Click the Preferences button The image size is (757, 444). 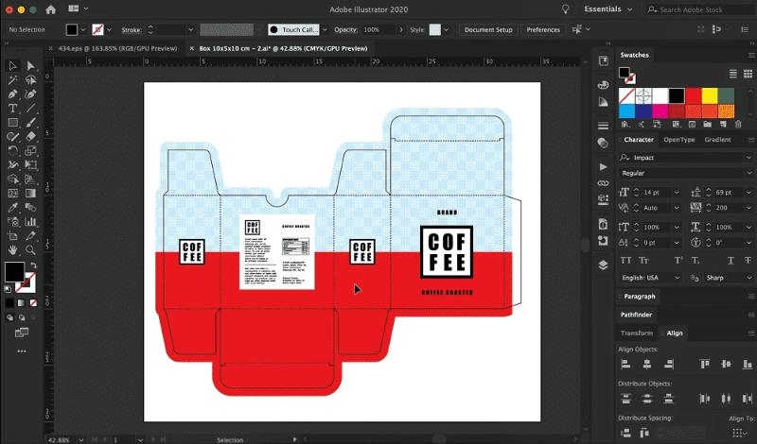pyautogui.click(x=543, y=30)
